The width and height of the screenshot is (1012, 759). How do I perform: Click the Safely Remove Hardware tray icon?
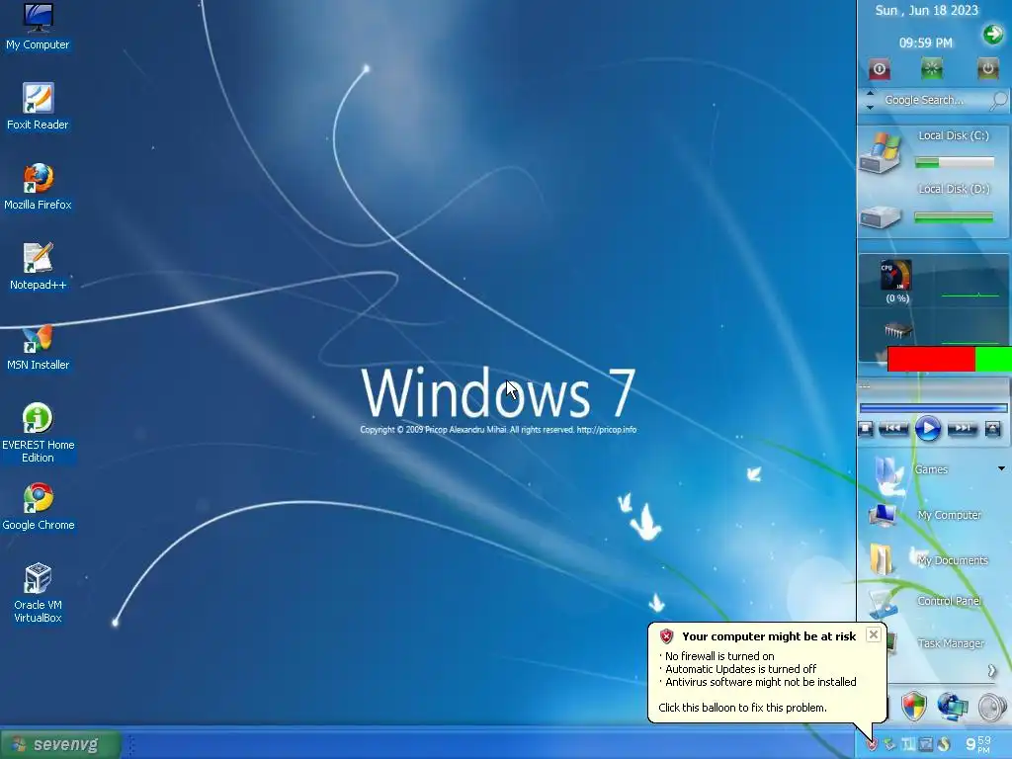tap(890, 745)
